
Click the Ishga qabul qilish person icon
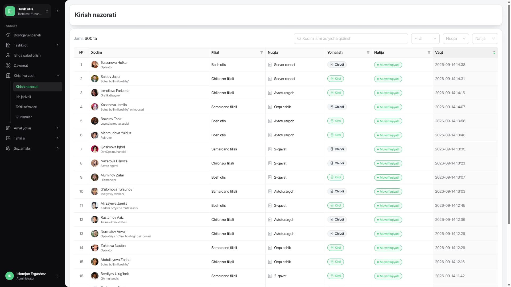pyautogui.click(x=8, y=55)
